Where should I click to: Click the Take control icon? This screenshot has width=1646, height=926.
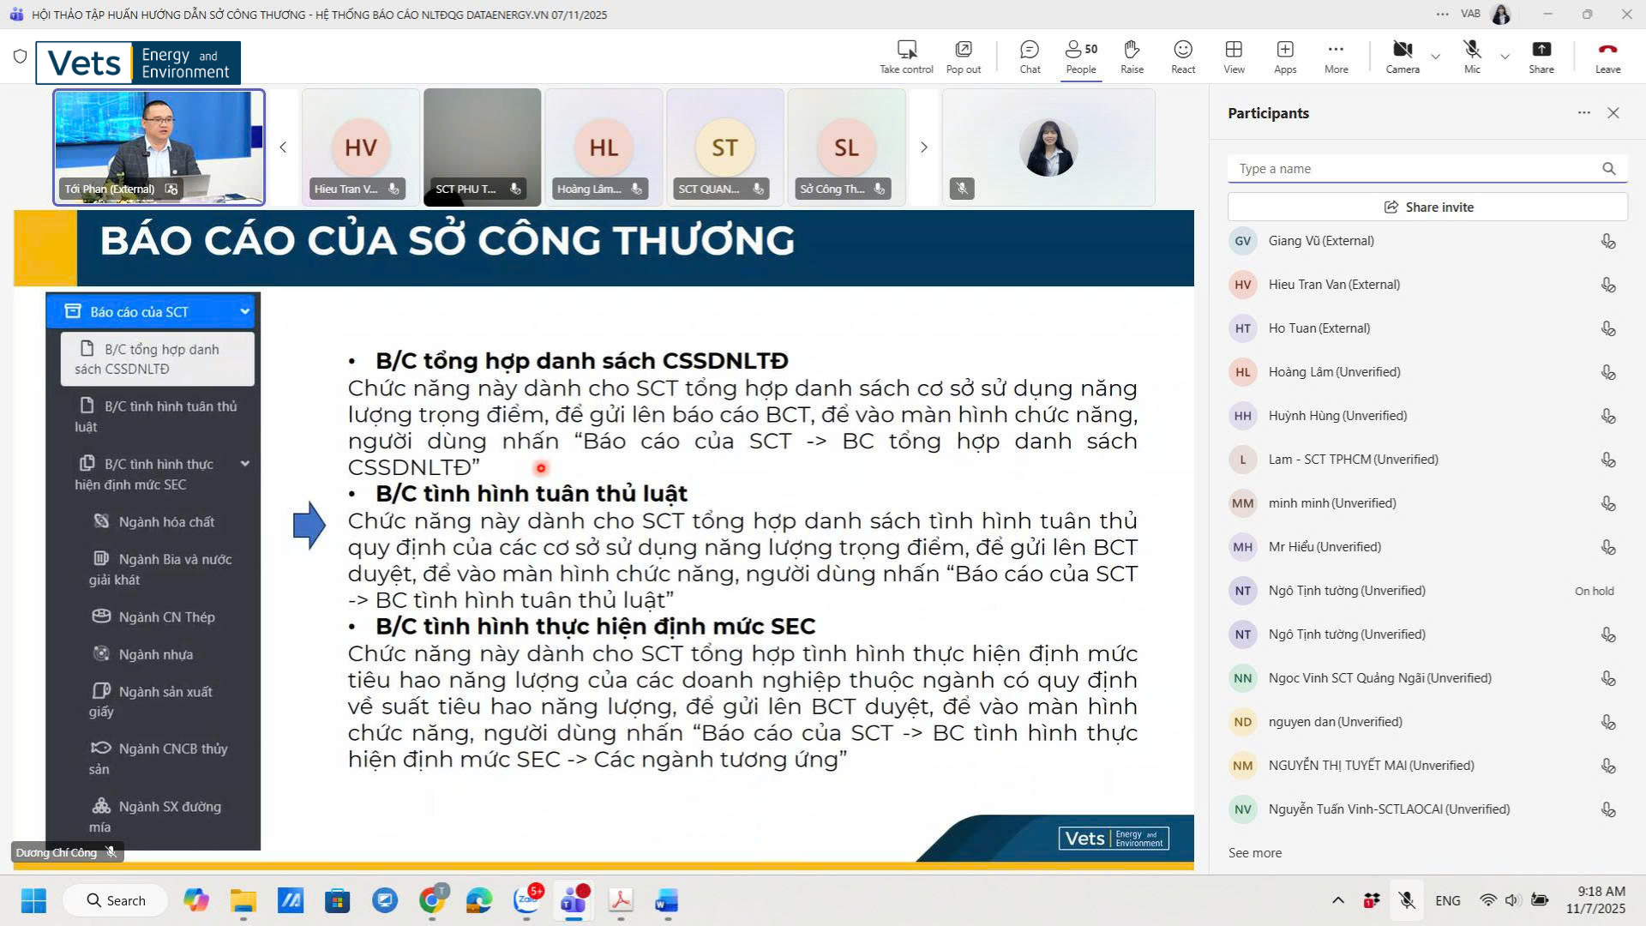[x=905, y=57]
